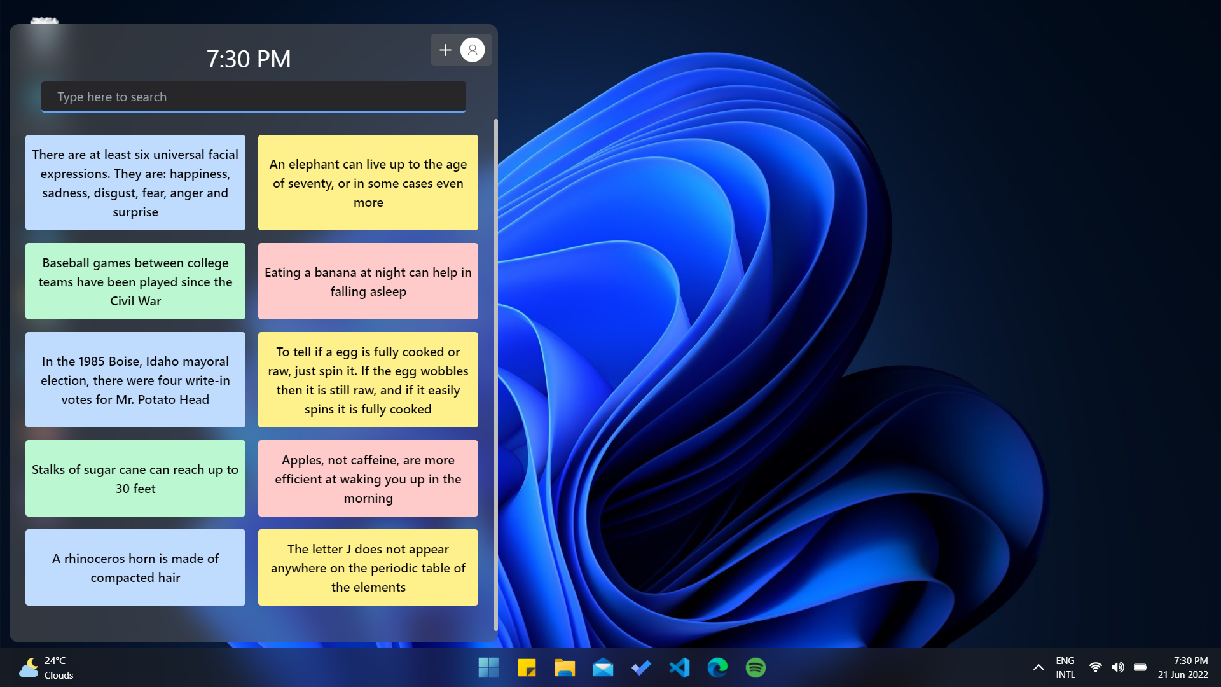Open the Mail app icon
1221x687 pixels.
[x=603, y=667]
